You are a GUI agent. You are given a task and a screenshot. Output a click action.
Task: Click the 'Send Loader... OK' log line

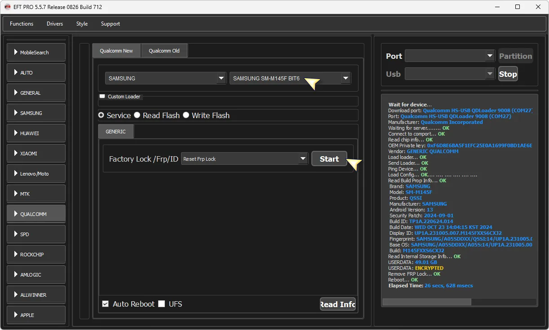408,163
